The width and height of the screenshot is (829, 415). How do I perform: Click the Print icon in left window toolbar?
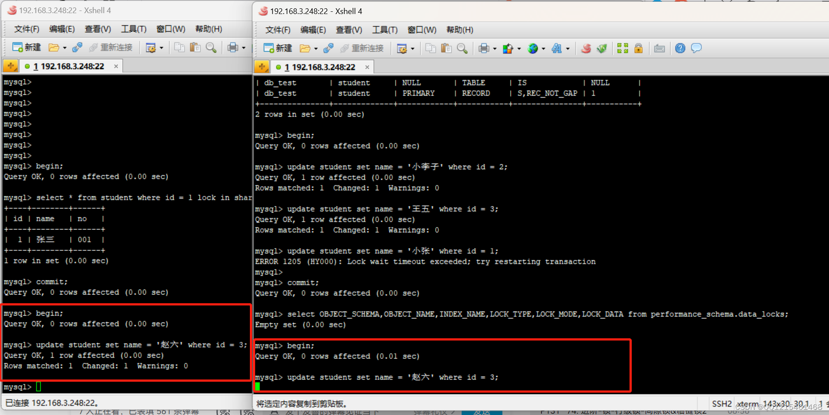pos(233,47)
